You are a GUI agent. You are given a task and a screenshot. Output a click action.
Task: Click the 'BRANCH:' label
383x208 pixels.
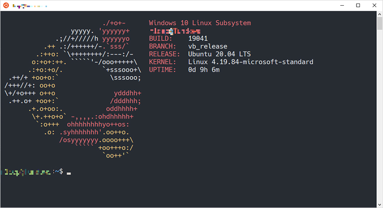(x=162, y=46)
